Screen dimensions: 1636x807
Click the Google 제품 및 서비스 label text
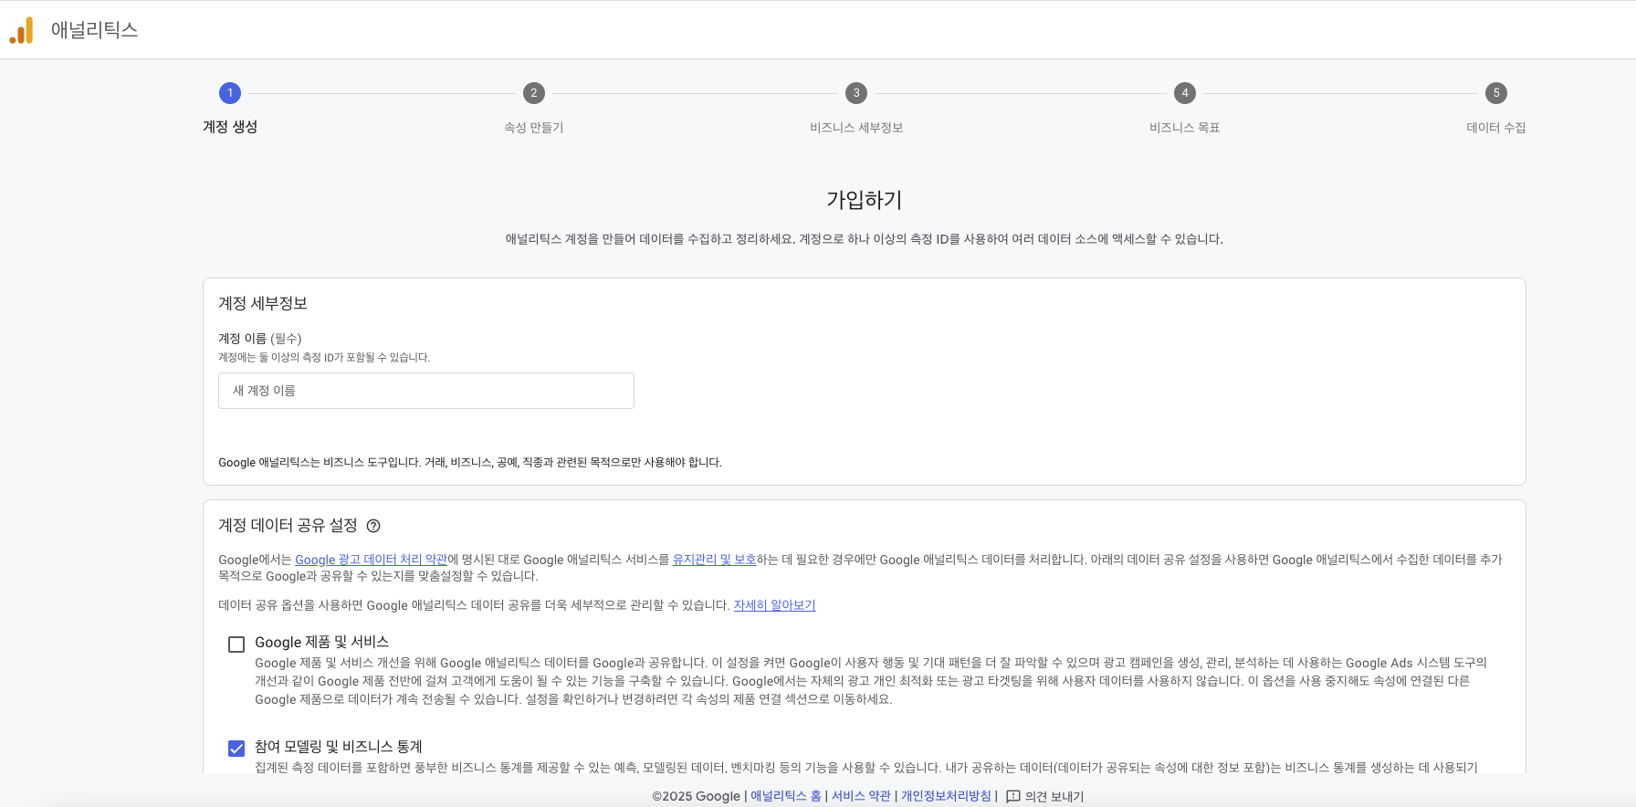tap(322, 643)
